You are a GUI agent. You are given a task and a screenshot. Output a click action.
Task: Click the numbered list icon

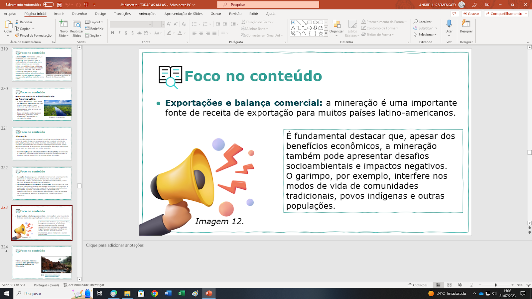pyautogui.click(x=205, y=24)
